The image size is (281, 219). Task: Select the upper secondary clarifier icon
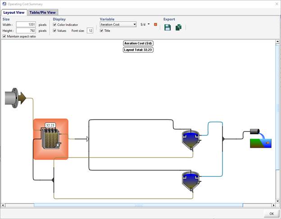[191, 140]
